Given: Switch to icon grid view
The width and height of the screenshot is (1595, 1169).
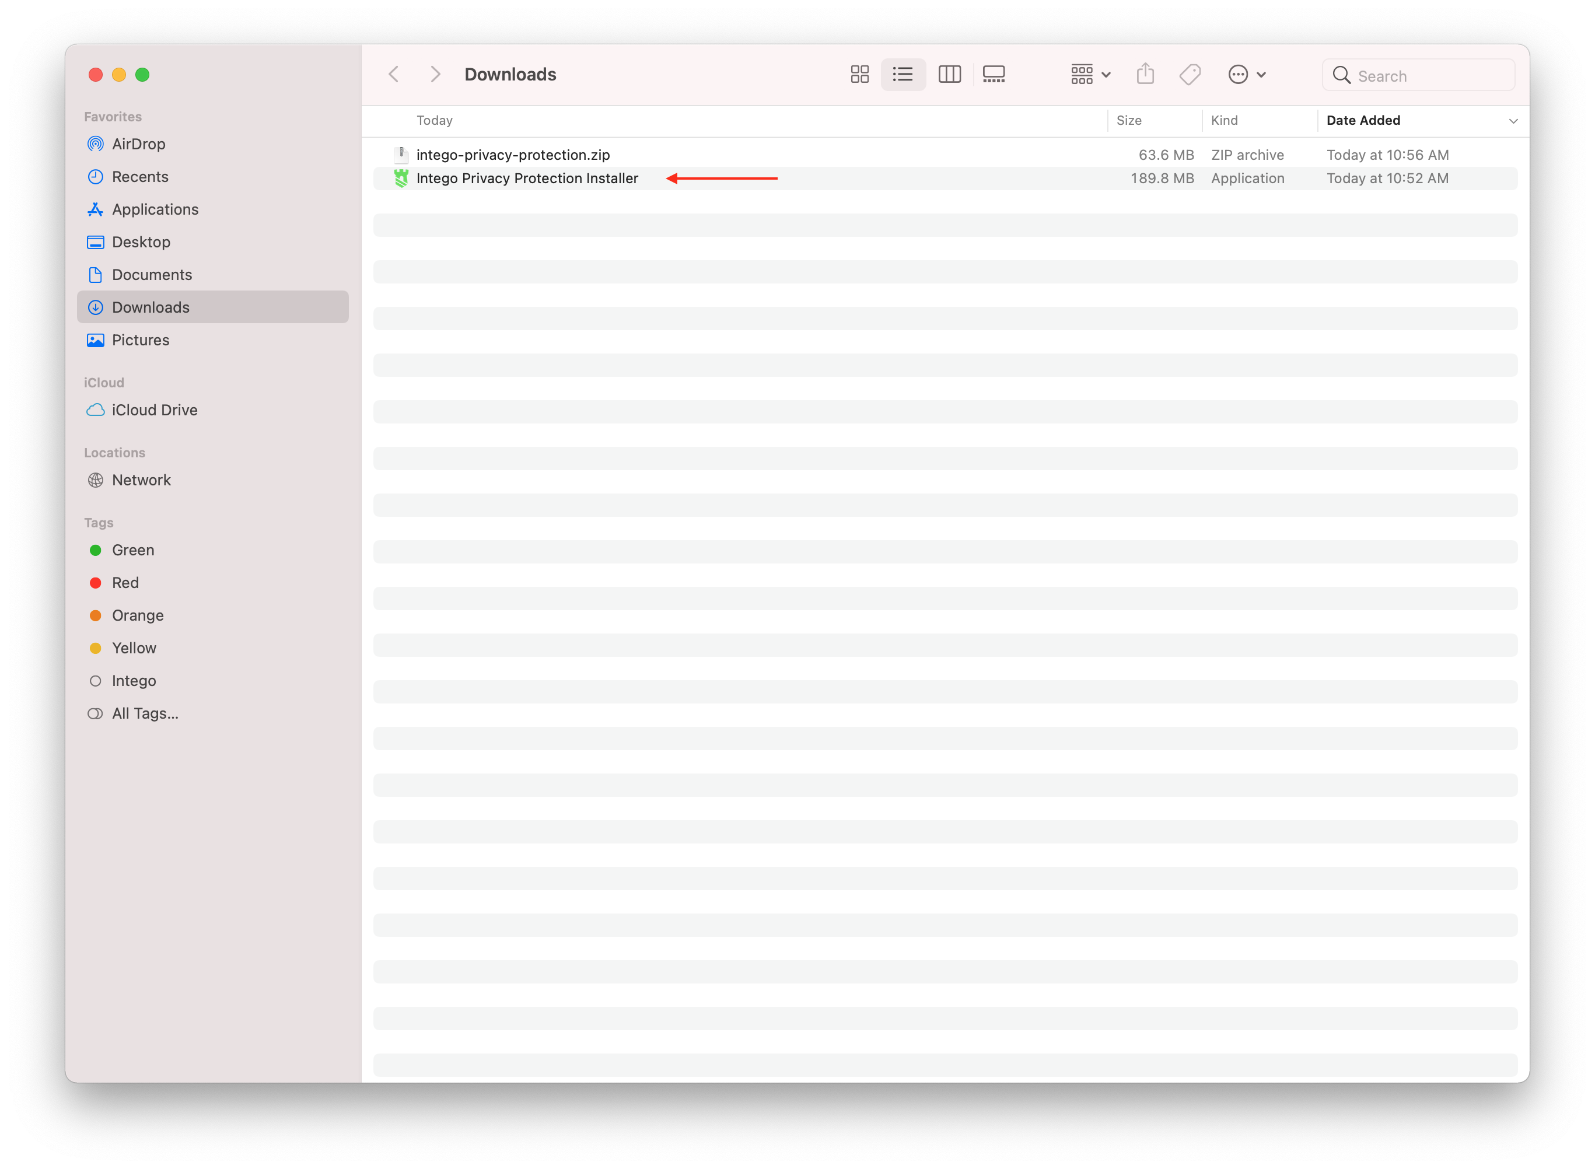Looking at the screenshot, I should tap(860, 74).
